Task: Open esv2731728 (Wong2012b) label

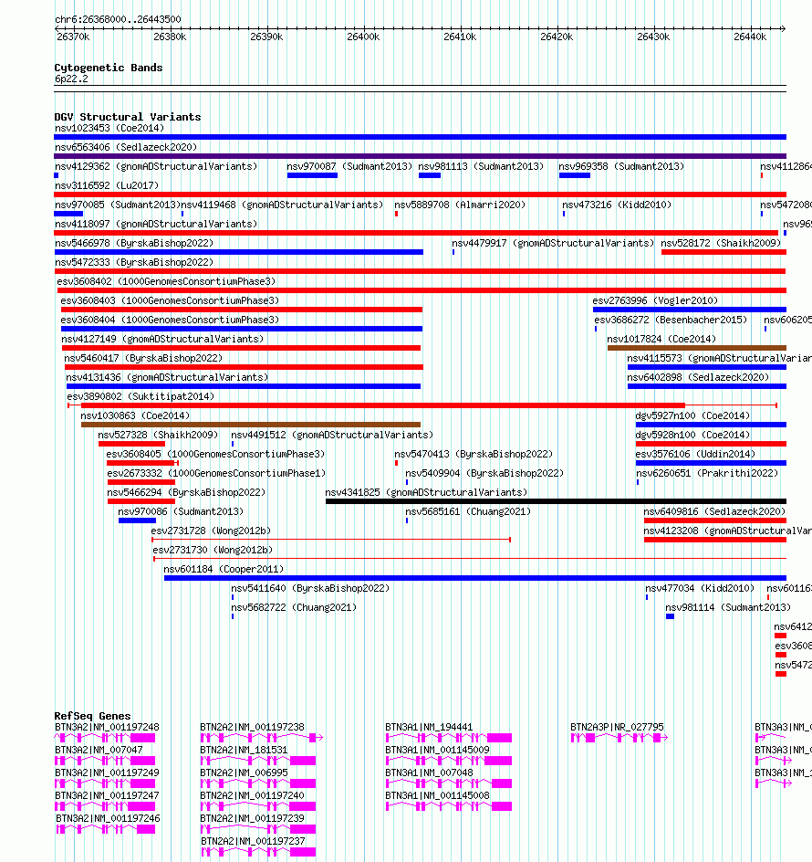Action: [x=211, y=531]
